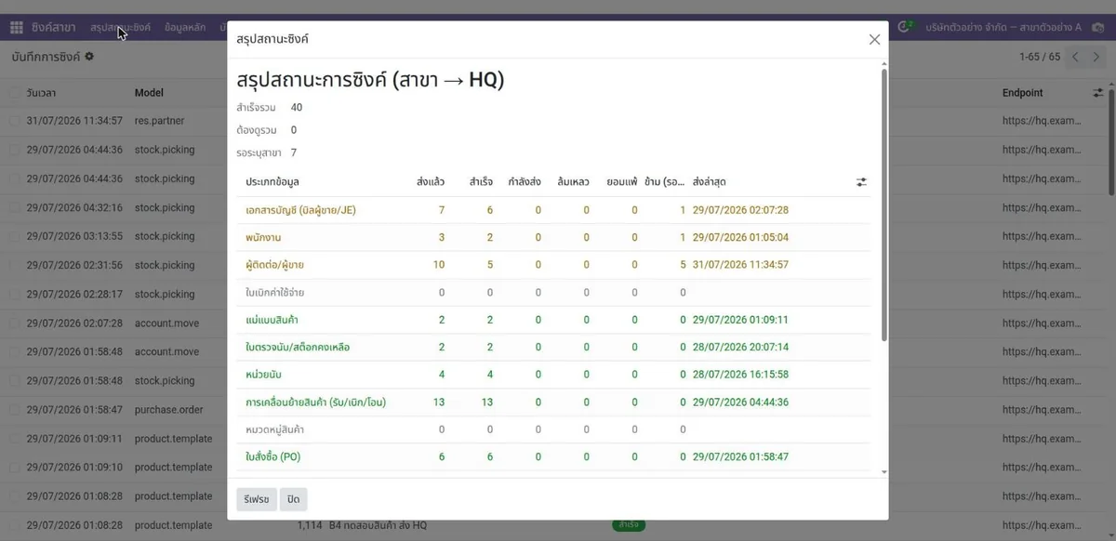Click the date 29/07/2026 01:05:04
The image size is (1116, 541).
[x=740, y=238]
